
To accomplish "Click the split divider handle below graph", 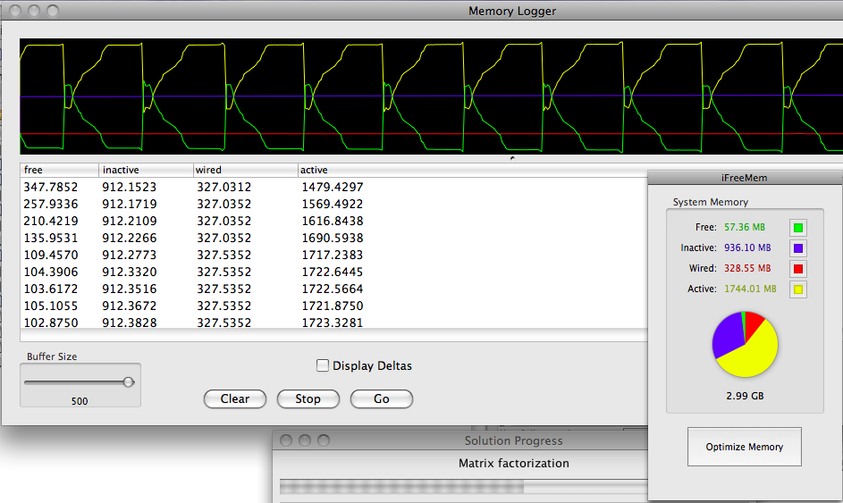I will (x=511, y=158).
